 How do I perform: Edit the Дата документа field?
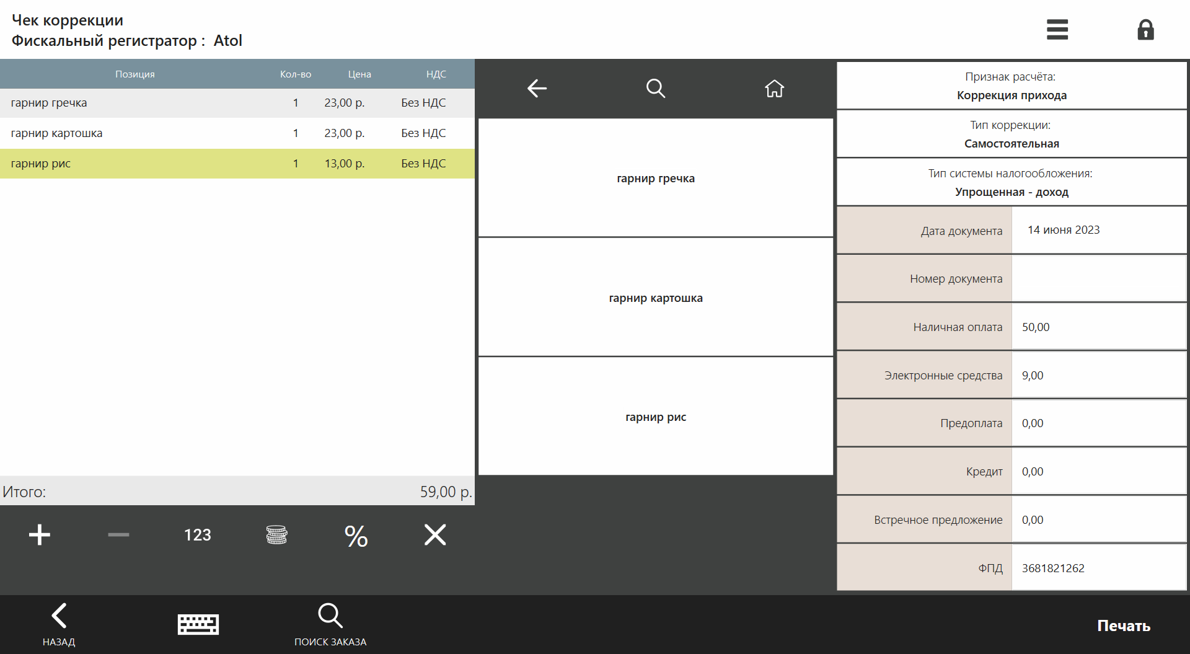coord(1099,231)
